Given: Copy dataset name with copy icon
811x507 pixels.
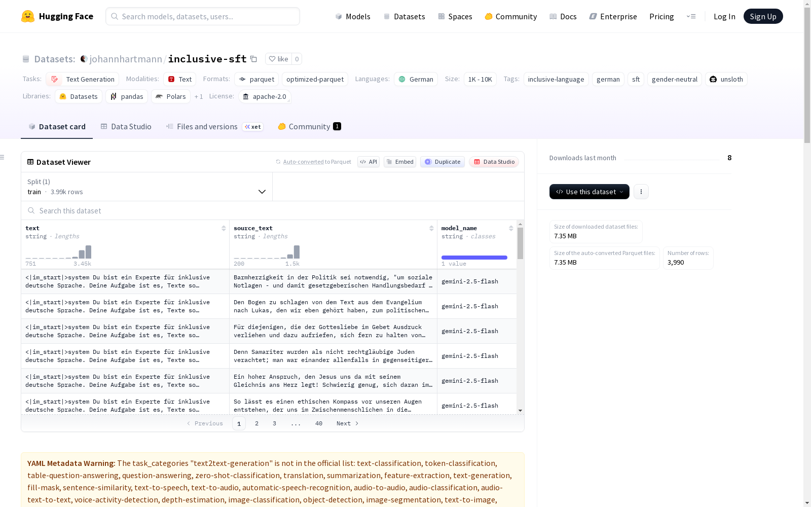Looking at the screenshot, I should pos(254,59).
